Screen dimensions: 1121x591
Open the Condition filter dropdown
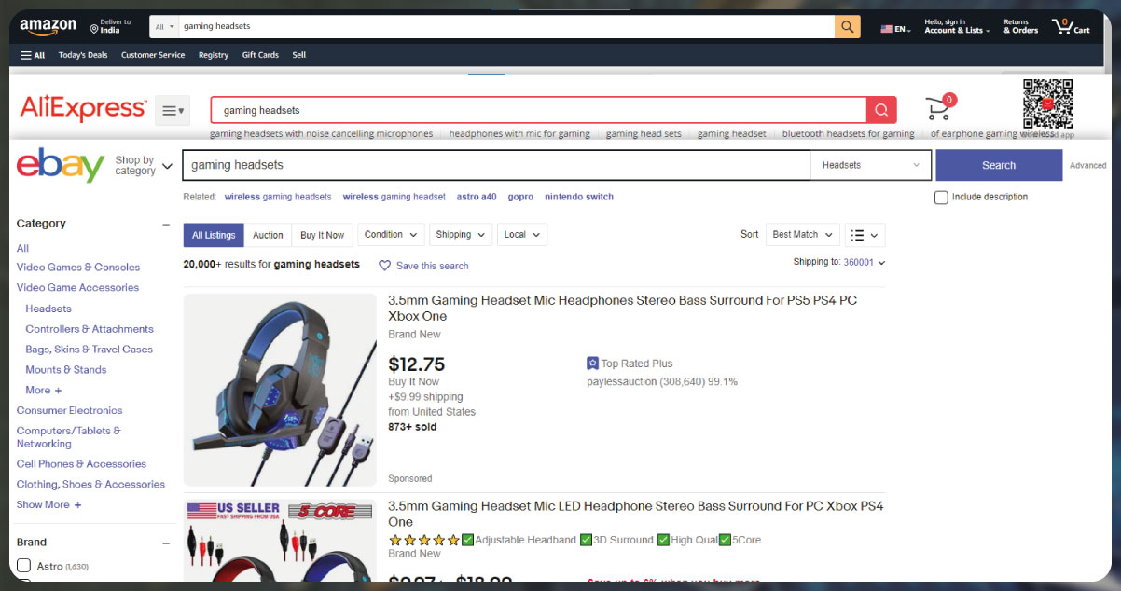pyautogui.click(x=391, y=235)
